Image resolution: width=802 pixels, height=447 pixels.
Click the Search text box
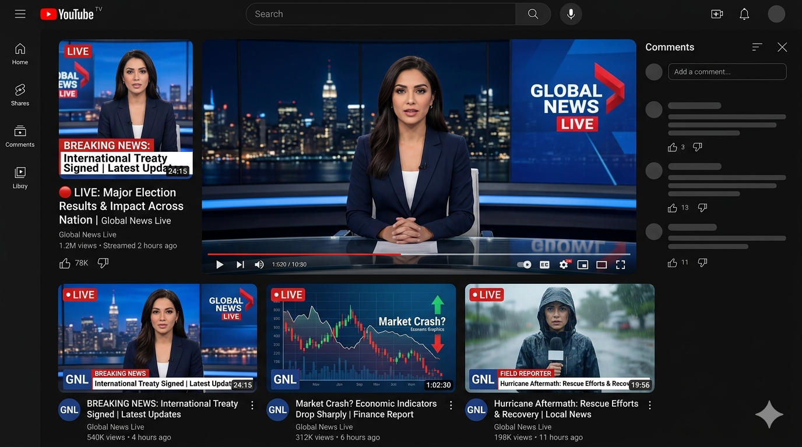381,14
